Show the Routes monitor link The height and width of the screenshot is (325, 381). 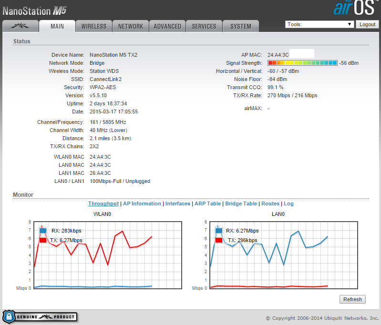pos(270,203)
